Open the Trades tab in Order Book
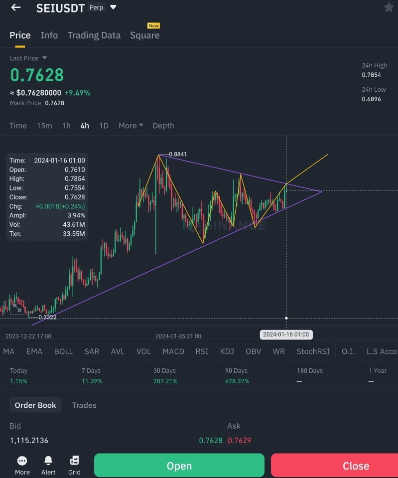 84,405
